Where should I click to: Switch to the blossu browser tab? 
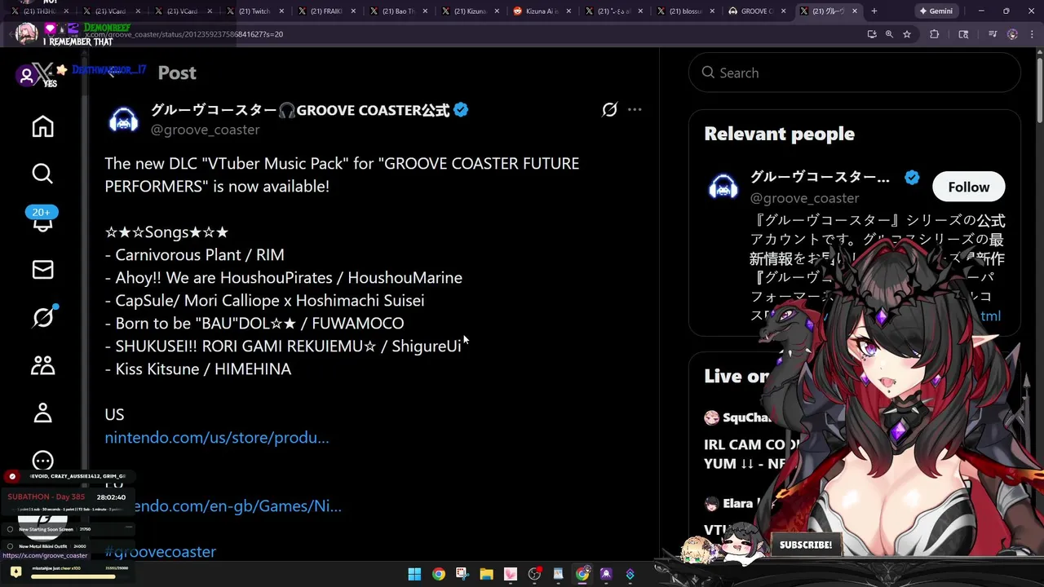coord(684,11)
